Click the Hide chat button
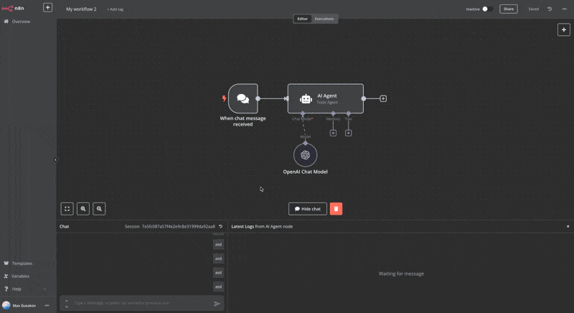The image size is (574, 313). tap(308, 209)
